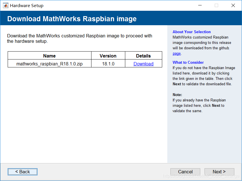Click the Details column header
Image resolution: width=242 pixels, height=181 pixels.
(143, 56)
